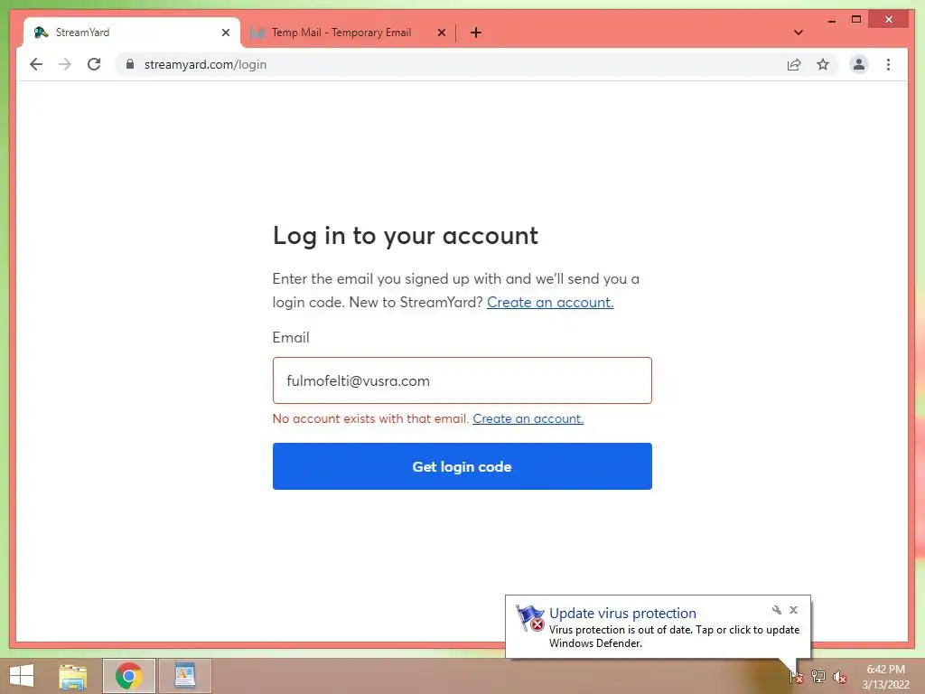
Task: Close the Temp Mail tab
Action: (441, 33)
